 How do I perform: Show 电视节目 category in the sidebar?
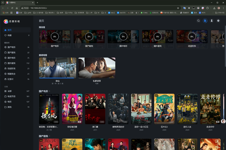pyautogui.click(x=17, y=96)
